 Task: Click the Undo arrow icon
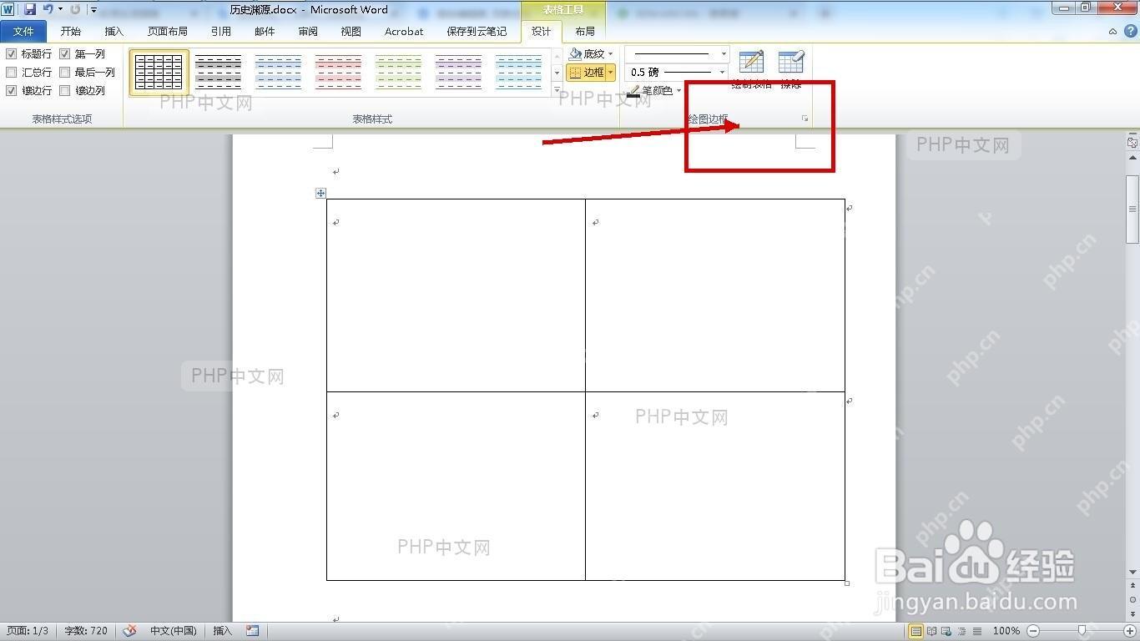[x=48, y=9]
